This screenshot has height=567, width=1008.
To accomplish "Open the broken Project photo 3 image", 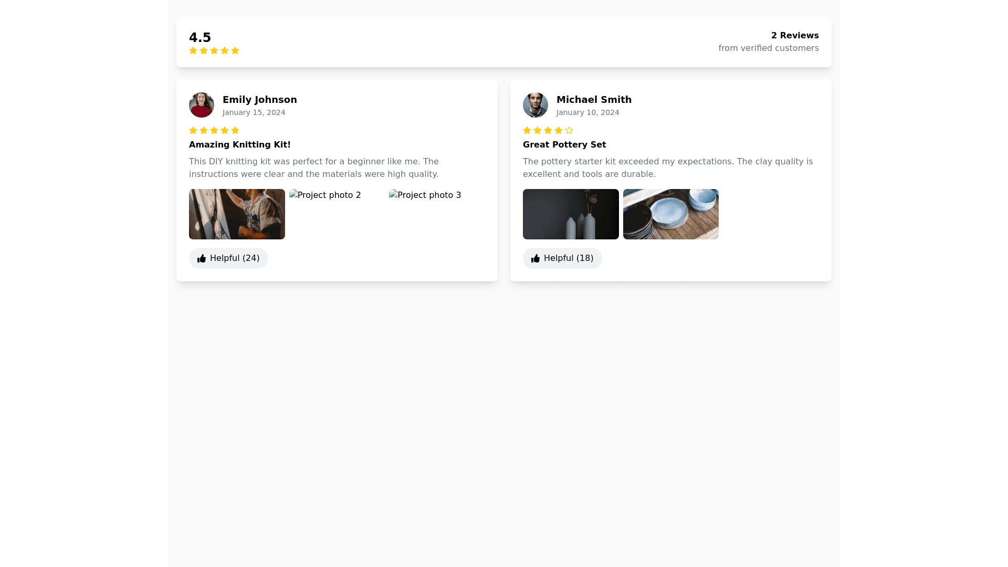I will 425,195.
